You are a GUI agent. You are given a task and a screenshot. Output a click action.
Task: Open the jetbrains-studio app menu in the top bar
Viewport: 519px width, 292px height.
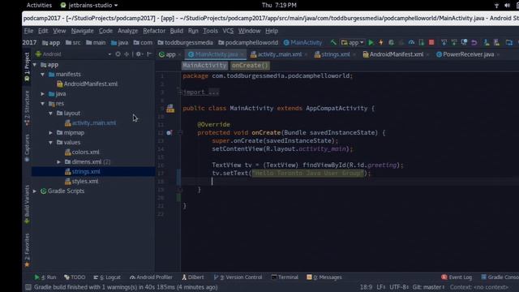click(89, 5)
